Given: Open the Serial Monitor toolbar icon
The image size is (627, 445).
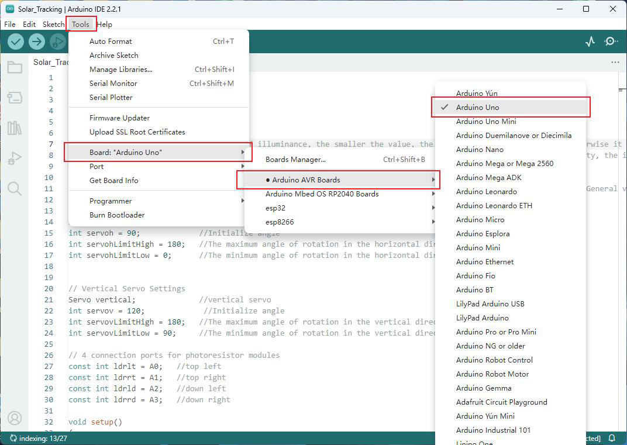Looking at the screenshot, I should 611,42.
